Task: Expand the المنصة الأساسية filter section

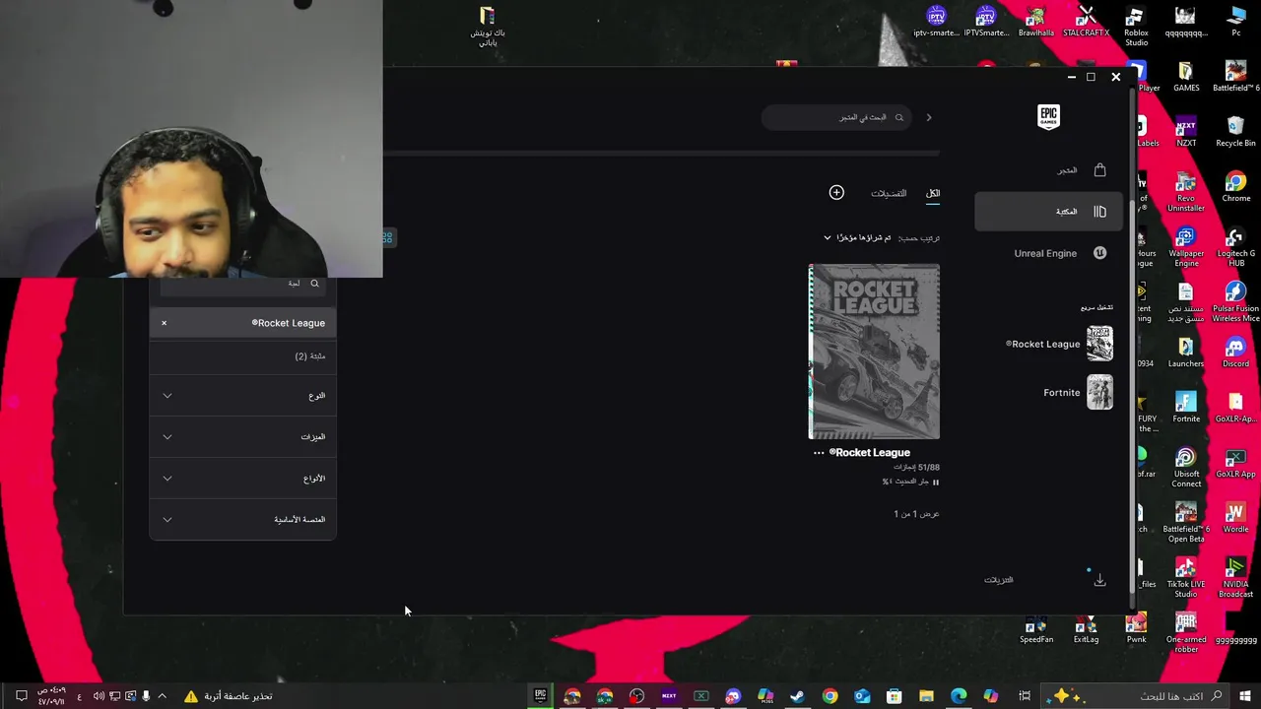Action: [x=242, y=520]
